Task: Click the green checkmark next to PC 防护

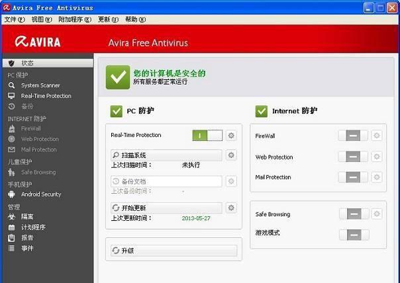Action: click(117, 111)
